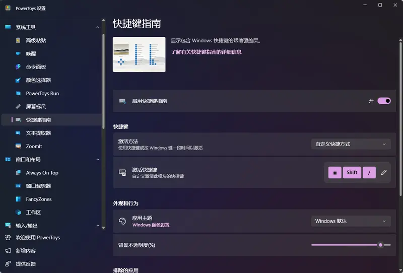
Task: Click the 工作区 icon
Action: tap(18, 213)
